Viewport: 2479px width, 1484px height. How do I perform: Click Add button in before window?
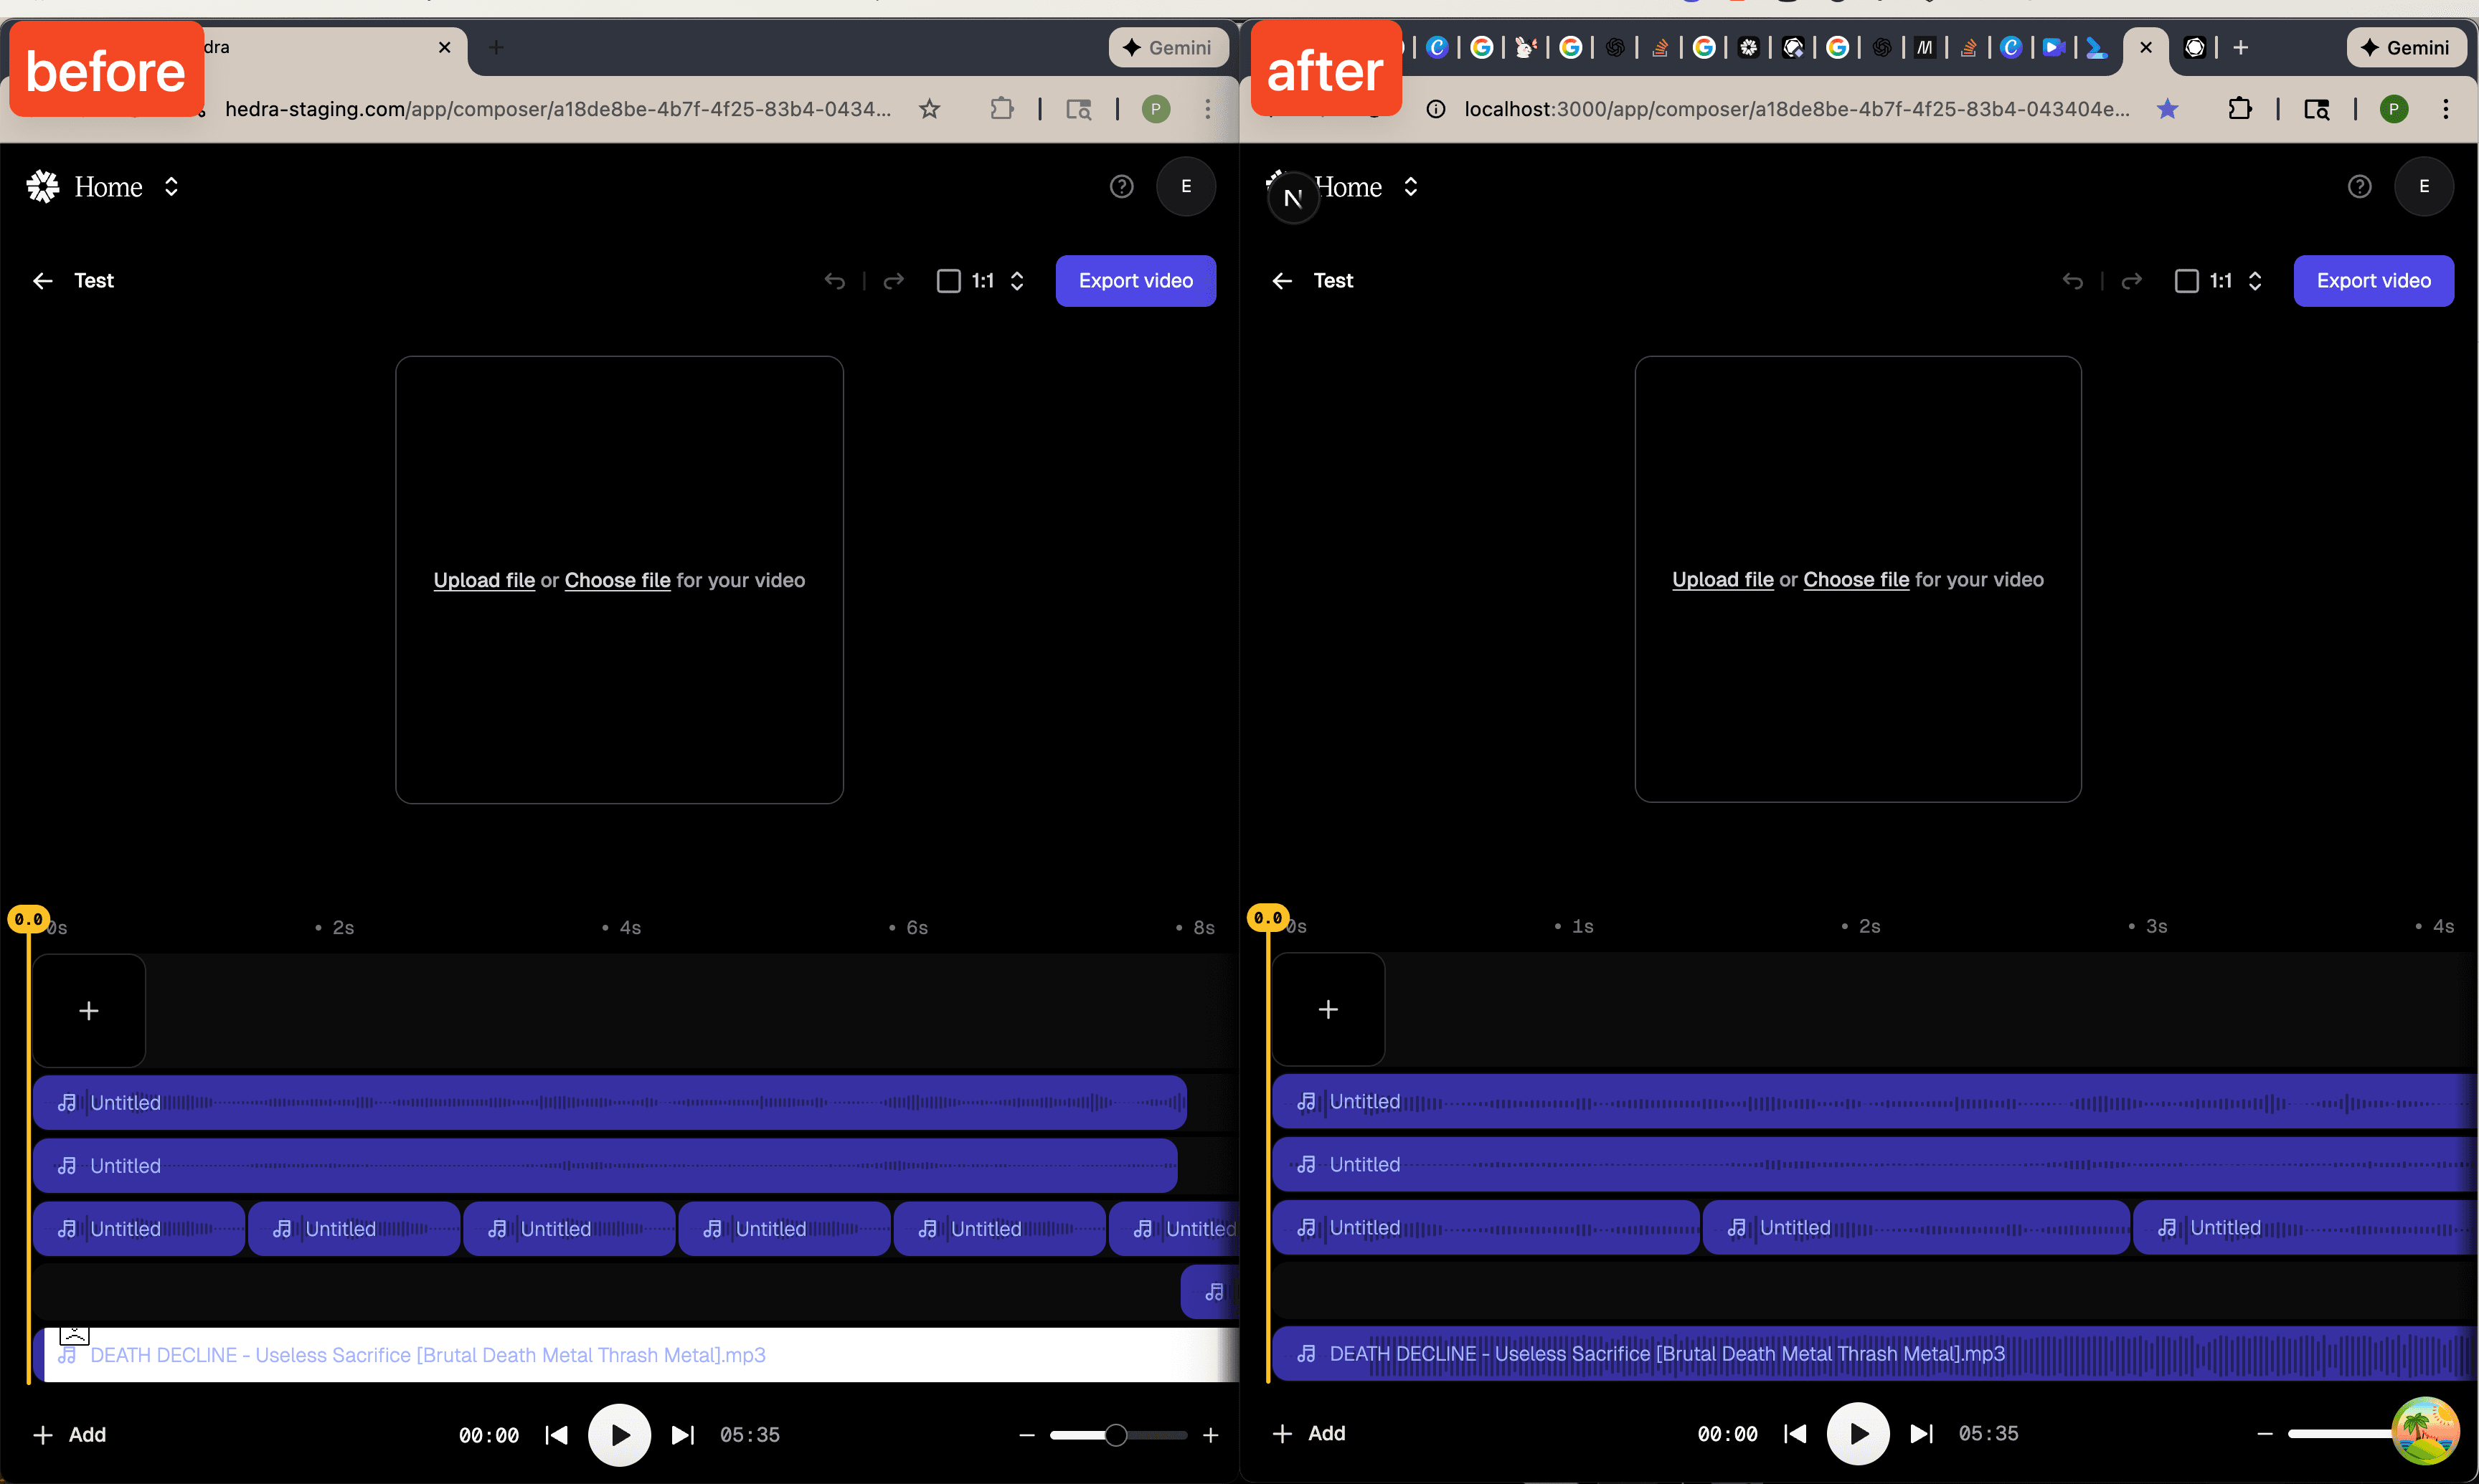point(70,1435)
